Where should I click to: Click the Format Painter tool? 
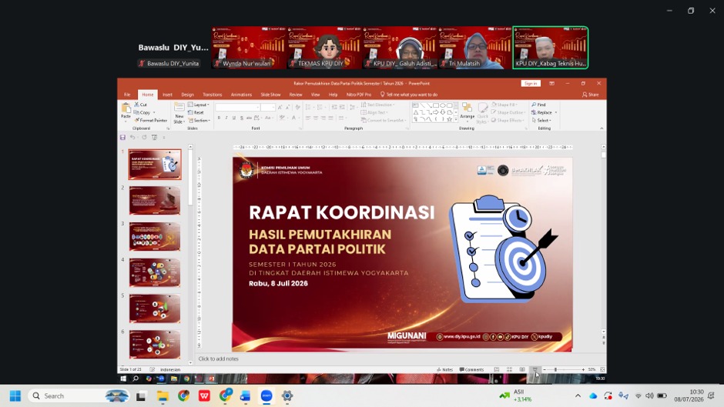[150, 121]
